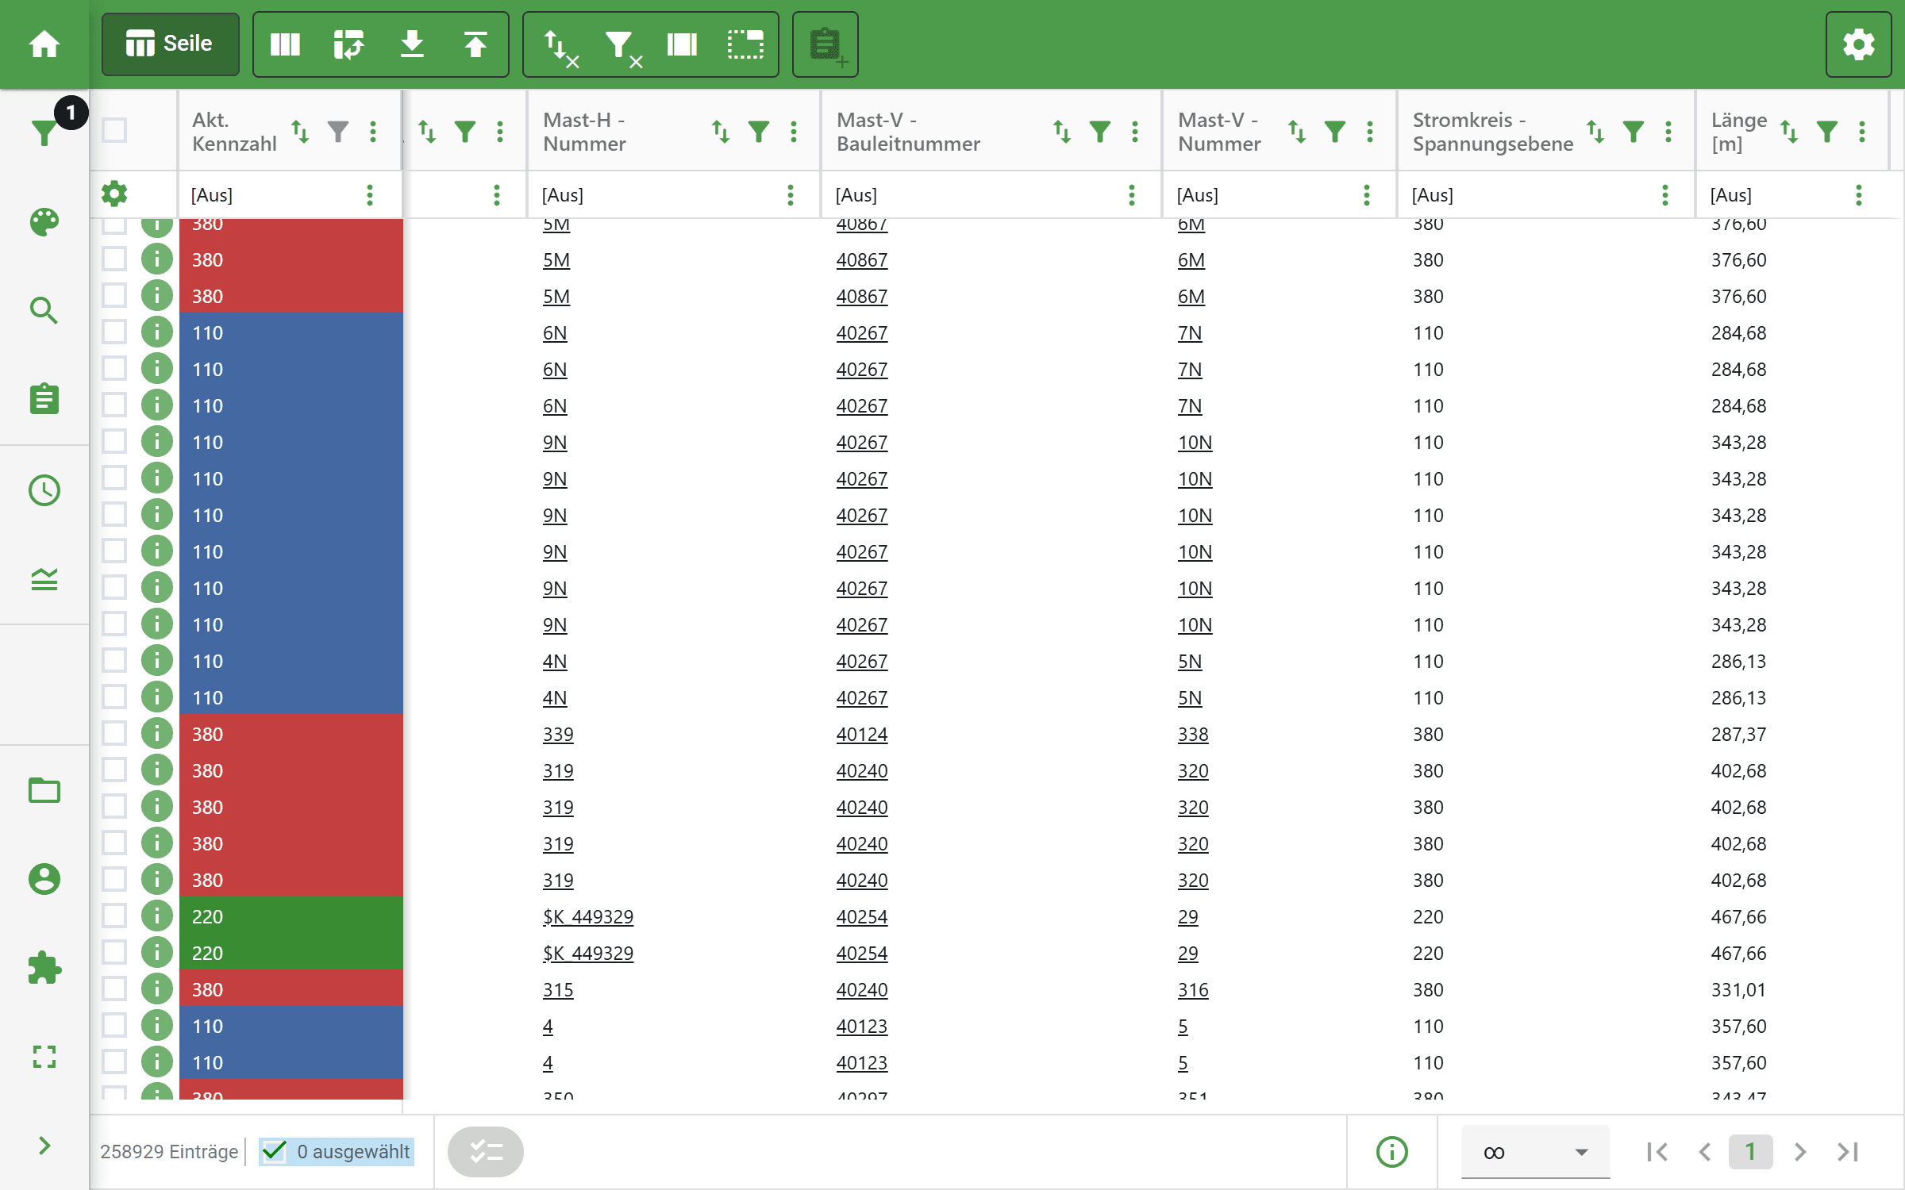Check the select-all checkbox in the header

click(114, 130)
